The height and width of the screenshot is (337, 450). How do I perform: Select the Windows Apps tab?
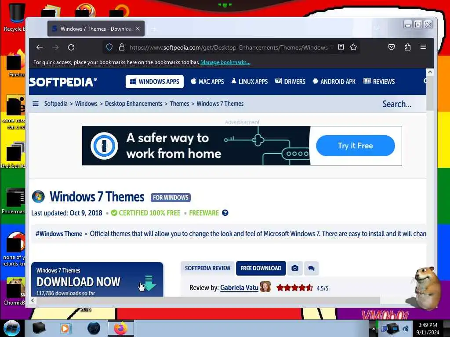155,82
